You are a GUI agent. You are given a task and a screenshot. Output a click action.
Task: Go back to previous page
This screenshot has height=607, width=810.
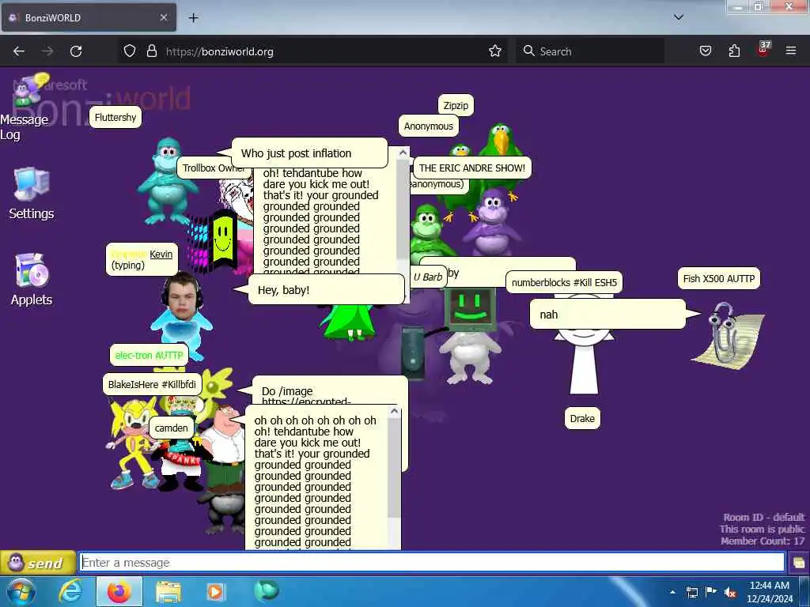pos(19,51)
